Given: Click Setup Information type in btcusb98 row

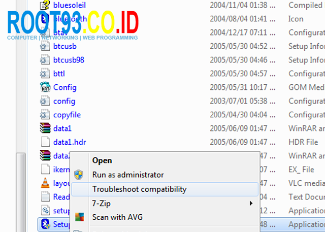Looking at the screenshot, I should (307, 60).
